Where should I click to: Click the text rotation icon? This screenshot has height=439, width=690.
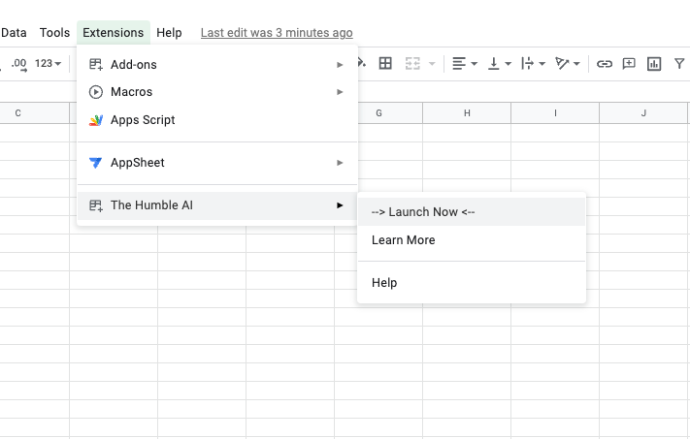562,63
